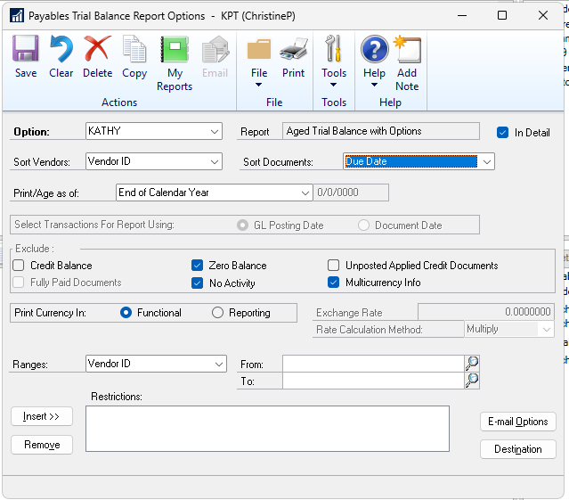Open the Rate Calculation Method dropdown

546,330
